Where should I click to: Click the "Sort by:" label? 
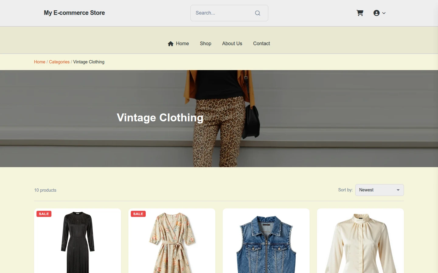[345, 190]
